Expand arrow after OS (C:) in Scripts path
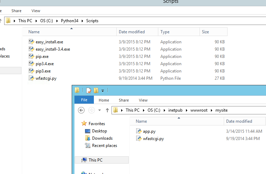The height and width of the screenshot is (174, 266). tap(57, 21)
